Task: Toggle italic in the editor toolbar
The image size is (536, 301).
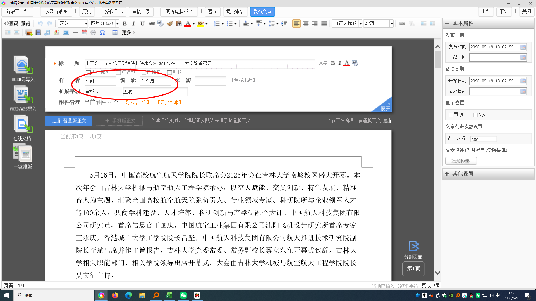Action: tap(133, 24)
